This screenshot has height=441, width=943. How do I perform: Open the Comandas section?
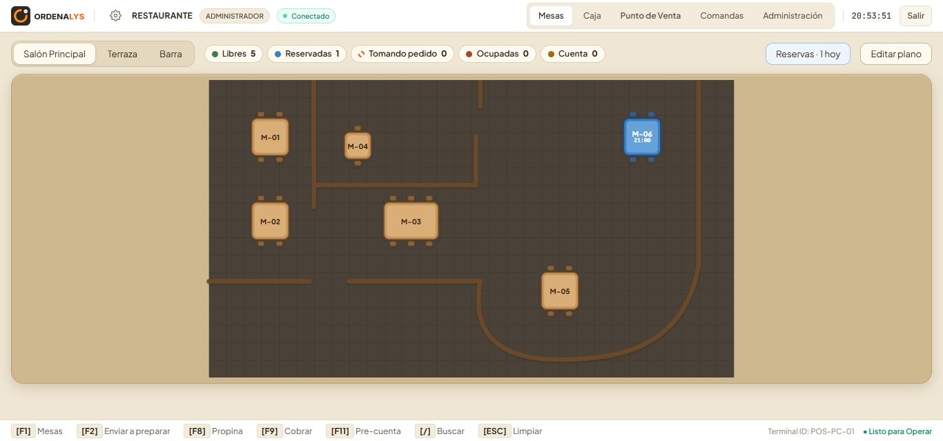(721, 16)
